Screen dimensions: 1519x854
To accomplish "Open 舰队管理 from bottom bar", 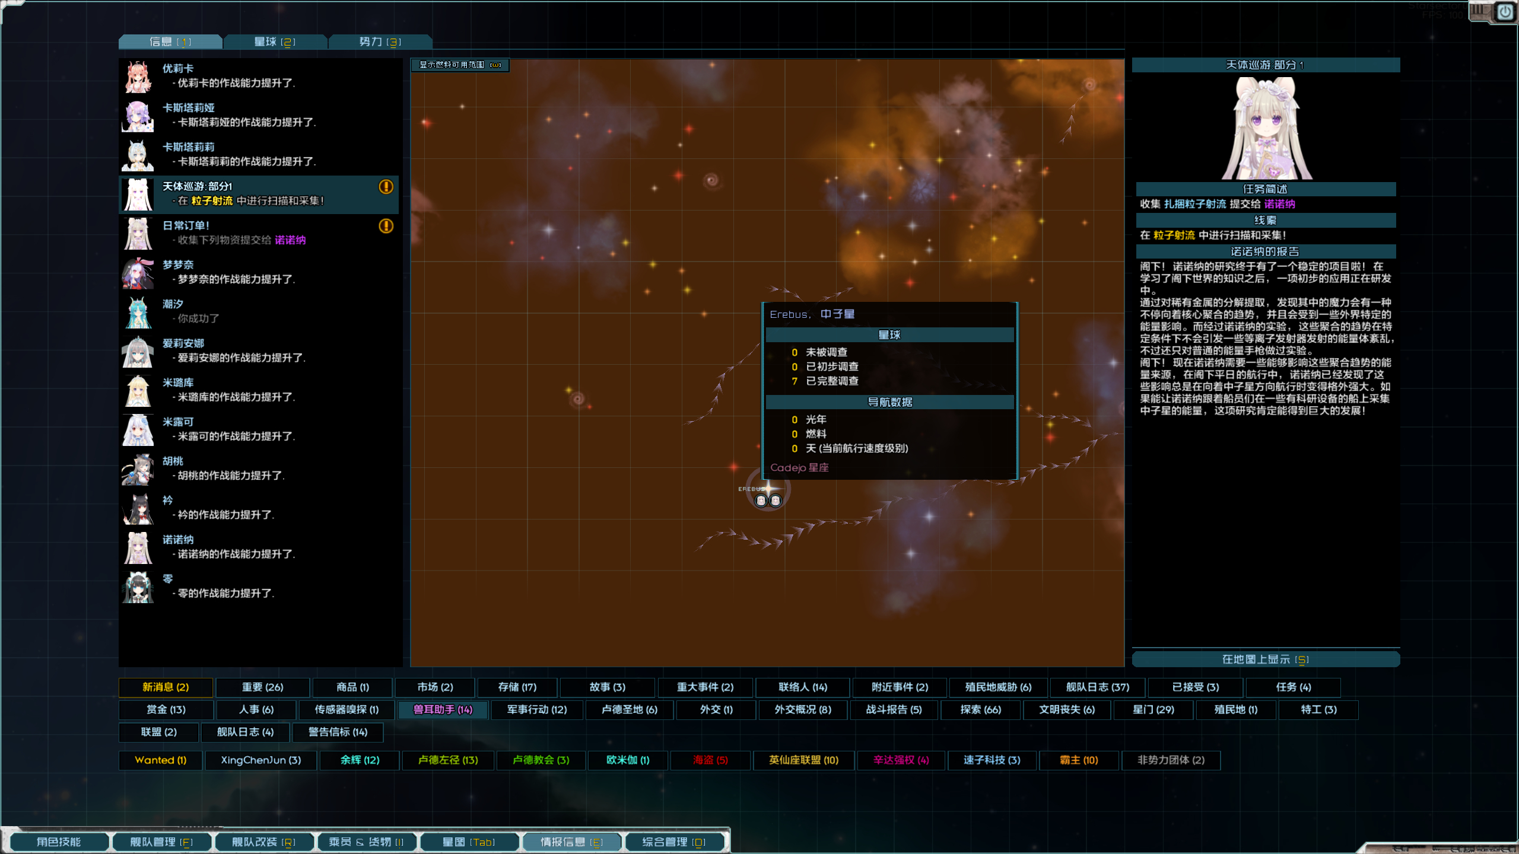I will [x=161, y=842].
